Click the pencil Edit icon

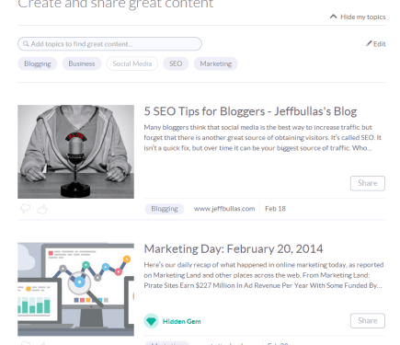[x=369, y=43]
